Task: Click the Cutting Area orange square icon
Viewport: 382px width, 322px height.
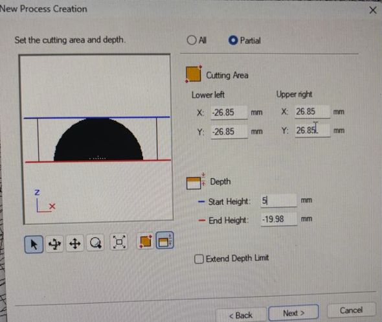Action: point(194,74)
